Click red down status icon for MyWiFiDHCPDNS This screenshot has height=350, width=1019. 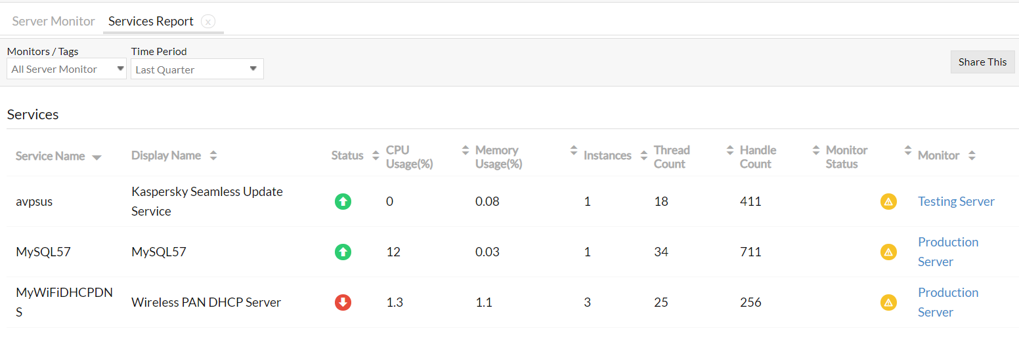(x=343, y=302)
